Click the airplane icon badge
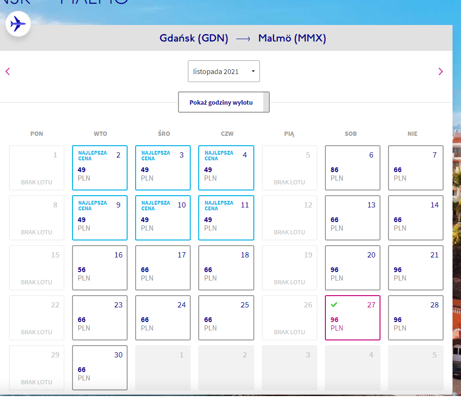This screenshot has width=461, height=397. [18, 24]
